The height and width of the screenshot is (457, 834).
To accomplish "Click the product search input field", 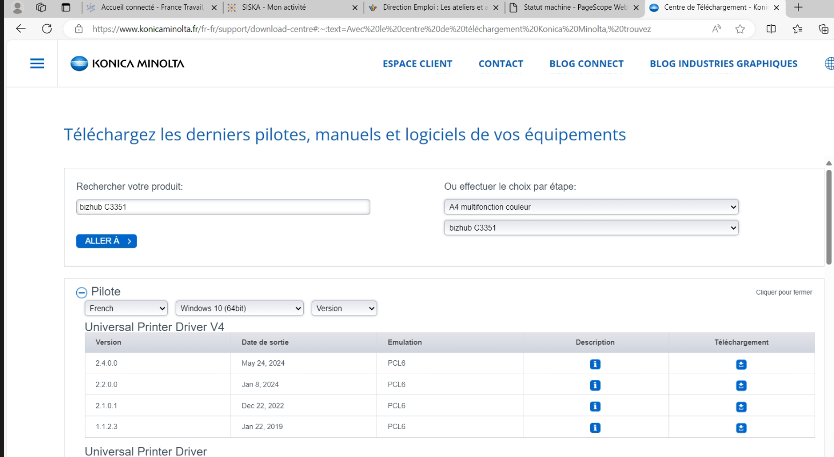I will click(223, 207).
